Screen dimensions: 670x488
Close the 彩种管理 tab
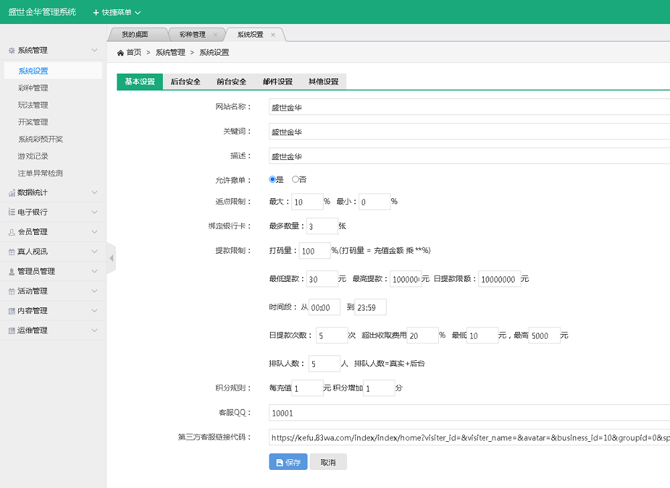(x=215, y=35)
